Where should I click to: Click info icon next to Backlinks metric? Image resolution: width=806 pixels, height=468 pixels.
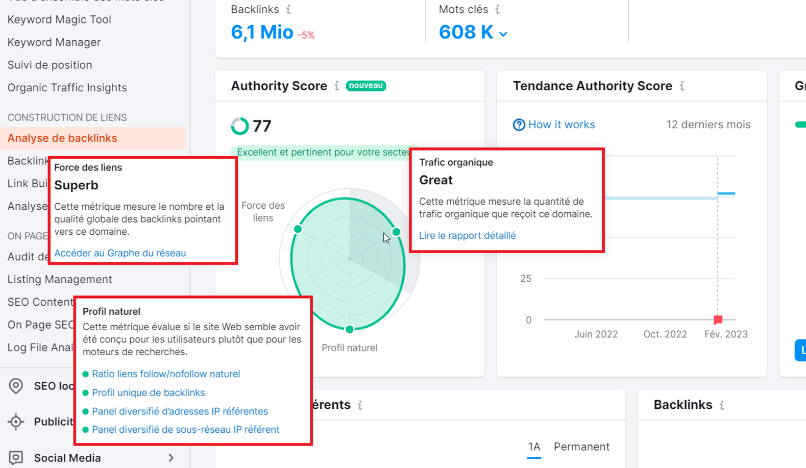click(289, 9)
